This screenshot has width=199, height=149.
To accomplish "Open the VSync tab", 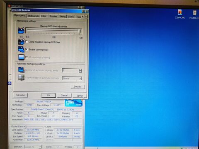I will 71,17.
